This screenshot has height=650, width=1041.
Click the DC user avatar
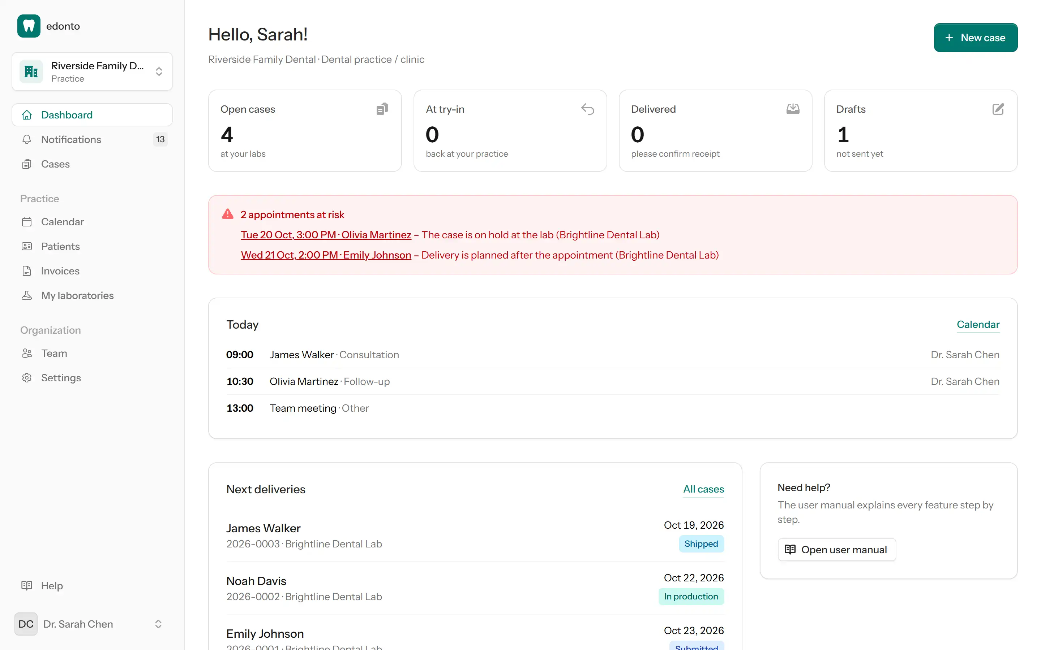click(26, 624)
